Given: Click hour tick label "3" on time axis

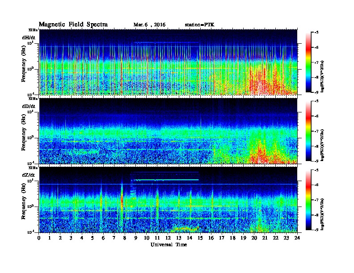Looking at the screenshot, I should point(71,238).
